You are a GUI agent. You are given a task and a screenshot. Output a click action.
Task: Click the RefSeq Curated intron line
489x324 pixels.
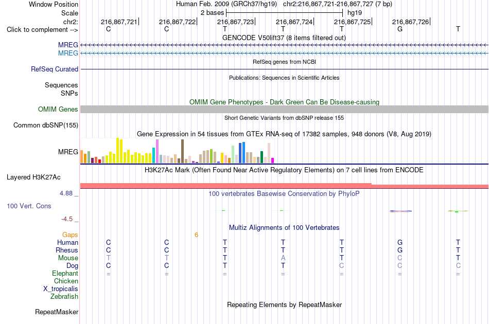(284, 69)
